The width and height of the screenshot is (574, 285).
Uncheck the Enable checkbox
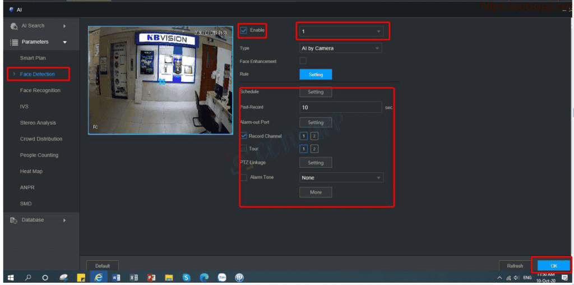pyautogui.click(x=243, y=30)
